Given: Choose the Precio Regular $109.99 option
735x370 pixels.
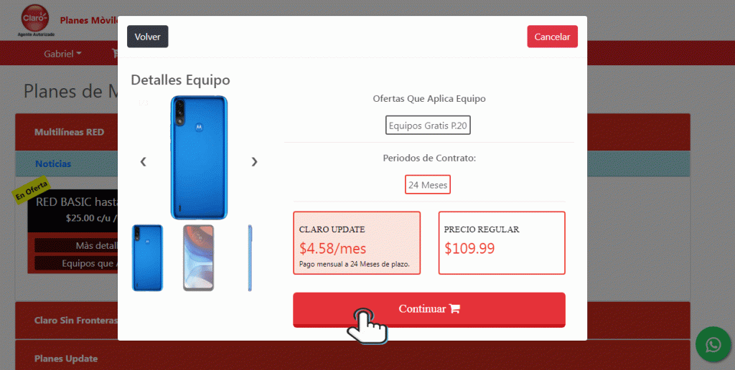Looking at the screenshot, I should coord(502,242).
